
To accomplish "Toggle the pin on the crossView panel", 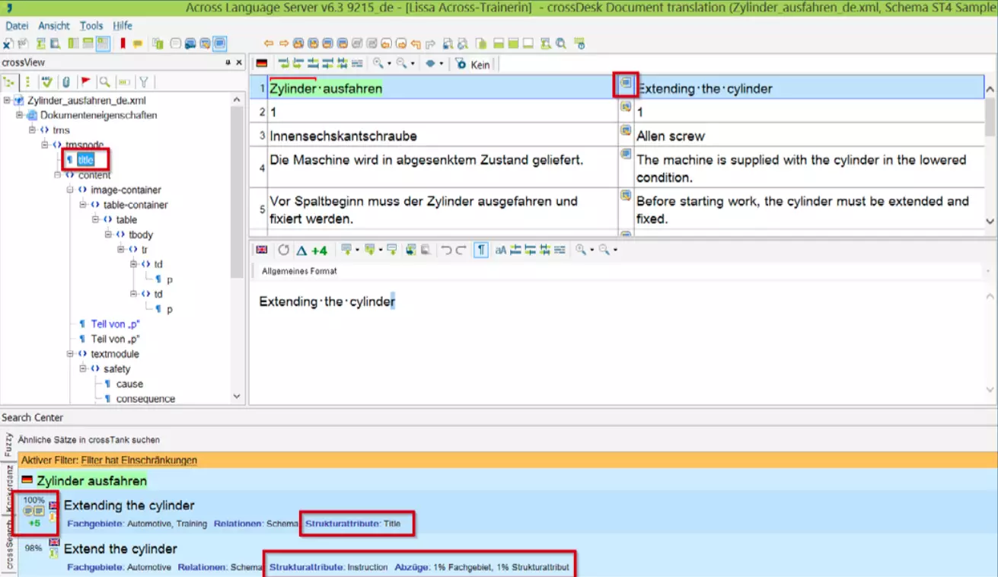I will click(x=228, y=62).
